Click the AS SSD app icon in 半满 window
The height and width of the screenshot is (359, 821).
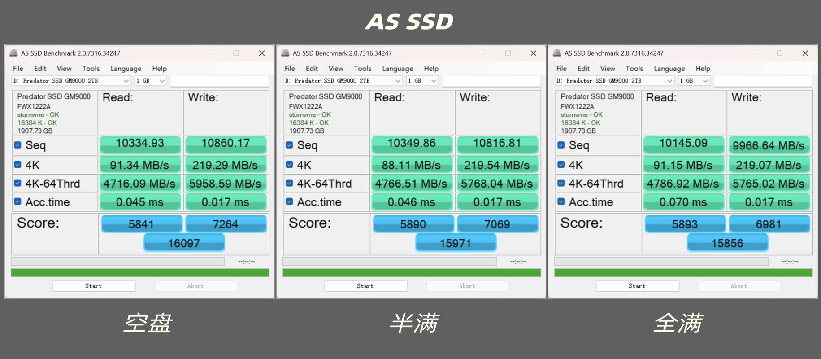pyautogui.click(x=285, y=53)
